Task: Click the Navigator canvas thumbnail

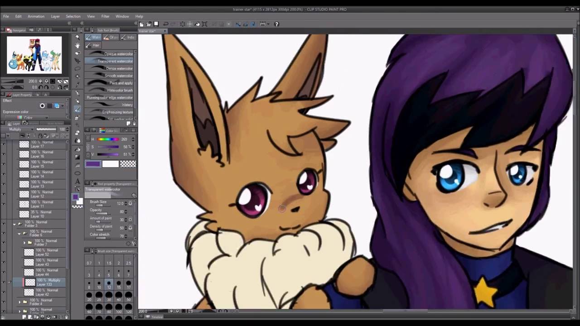Action: click(x=34, y=55)
